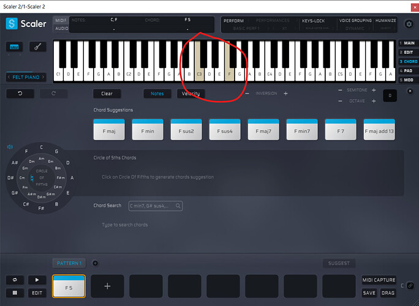
Task: Add a new pattern with the plus icon
Action: 95,263
